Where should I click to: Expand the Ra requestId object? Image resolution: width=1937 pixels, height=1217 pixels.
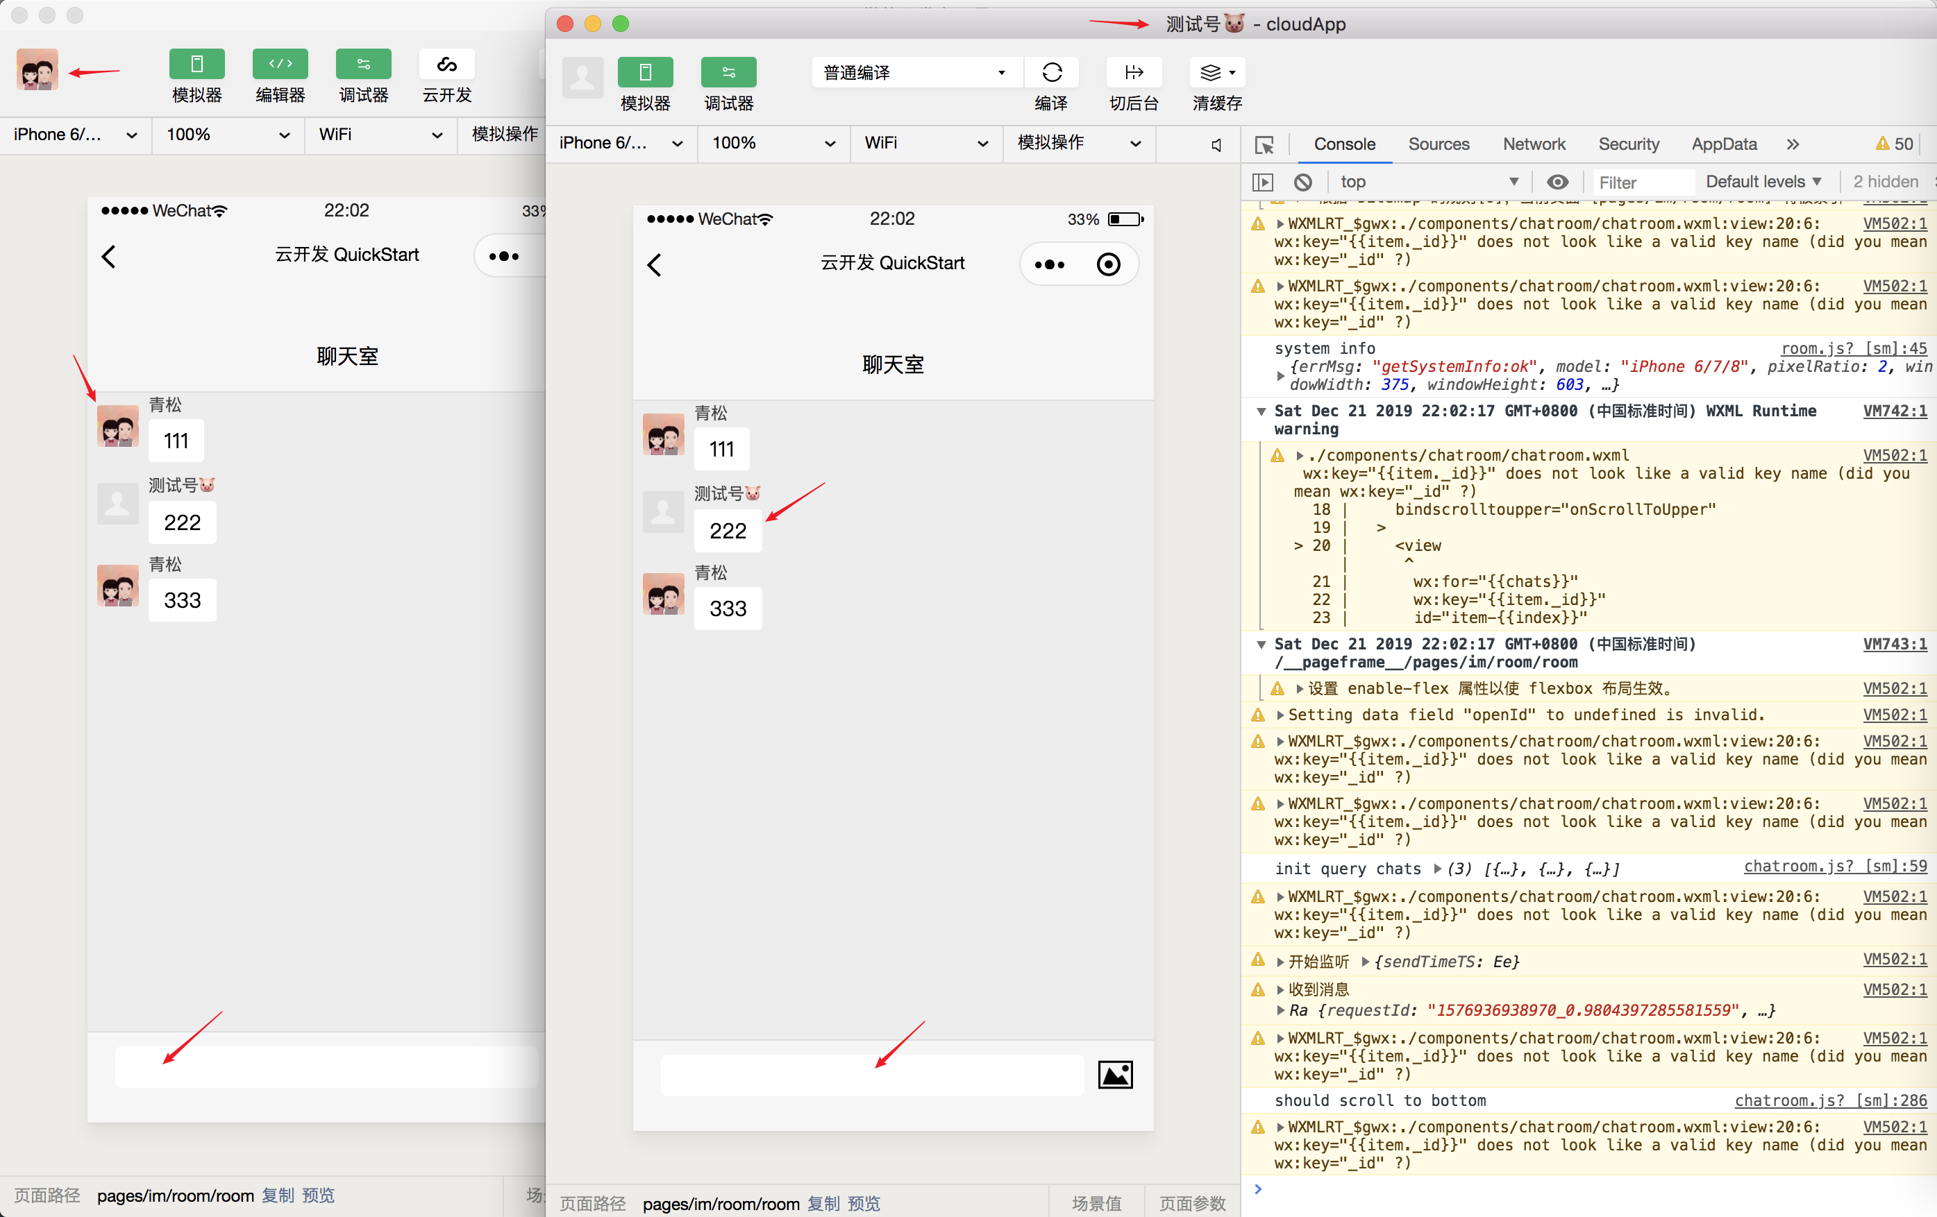[1281, 1010]
